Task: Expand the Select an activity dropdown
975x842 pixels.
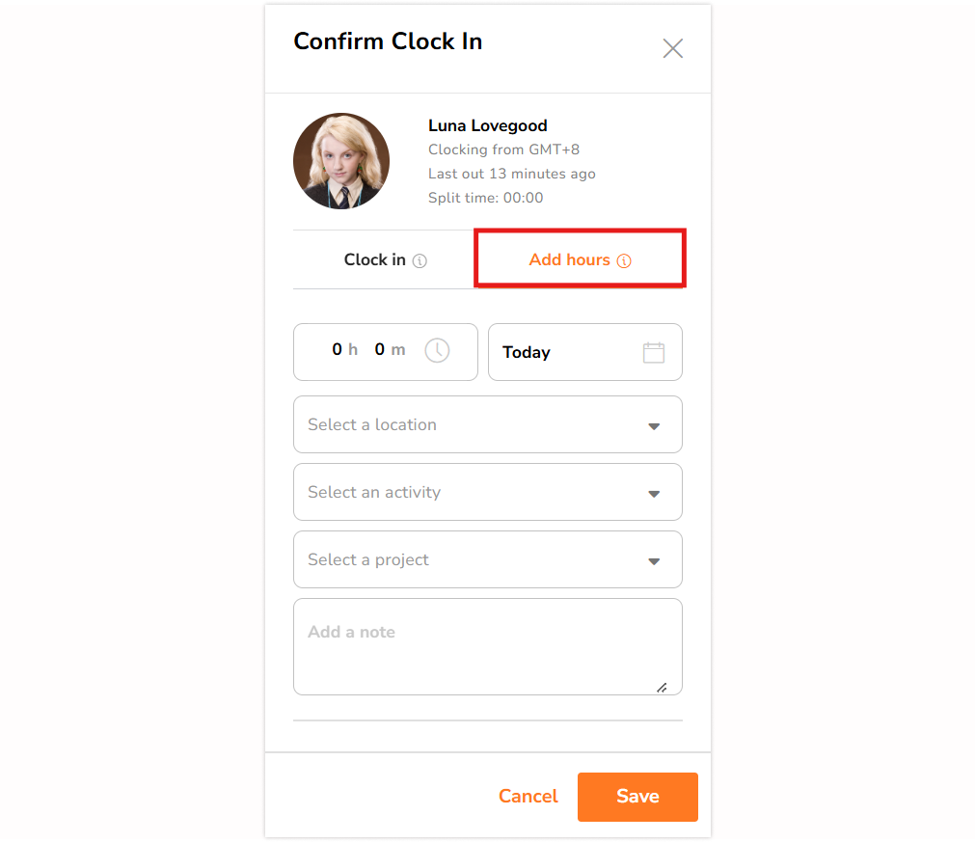Action: click(x=488, y=492)
